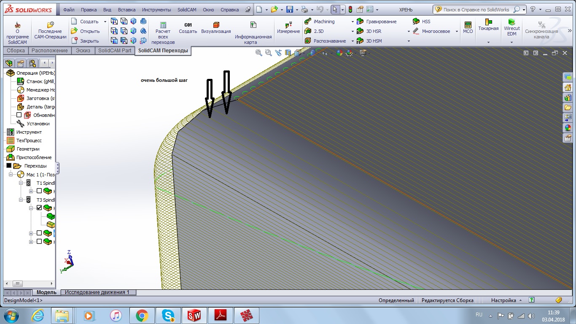
Task: Toggle the Обновлён stock checkbox in tree
Action: pyautogui.click(x=19, y=115)
